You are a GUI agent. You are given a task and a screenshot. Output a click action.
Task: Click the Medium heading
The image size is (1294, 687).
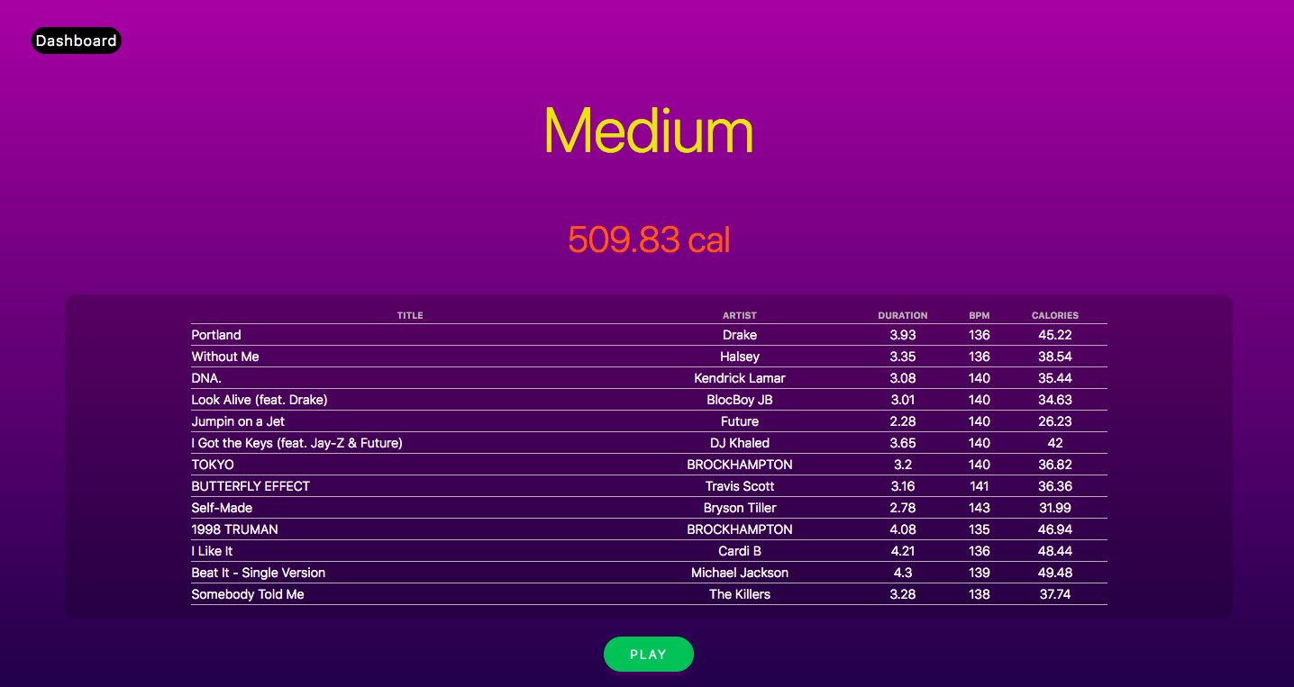tap(648, 131)
